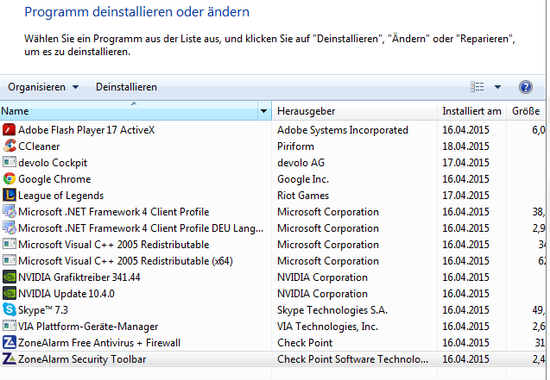Click the Deinstallieren toolbar button
Viewport: 550px width, 380px height.
(x=126, y=87)
